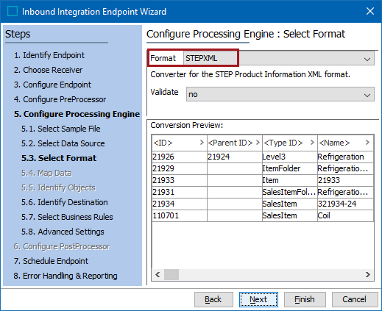This screenshot has width=382, height=311.
Task: Open the Format dropdown showing STEPXML
Action: [x=279, y=58]
